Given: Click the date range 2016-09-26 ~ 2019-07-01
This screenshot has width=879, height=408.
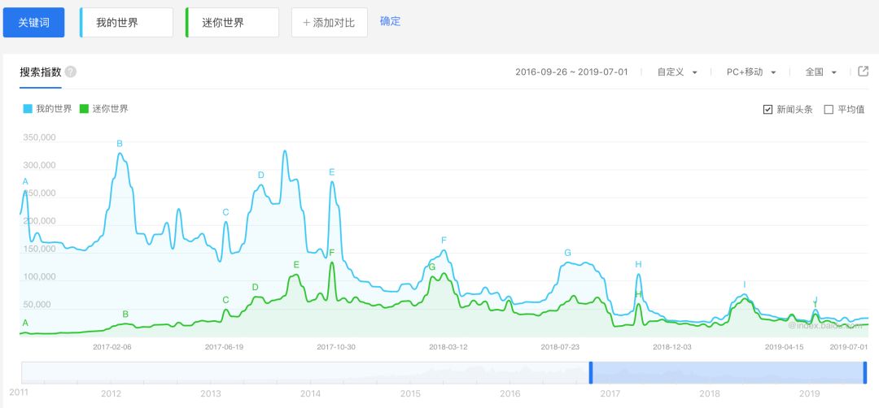Looking at the screenshot, I should click(571, 72).
